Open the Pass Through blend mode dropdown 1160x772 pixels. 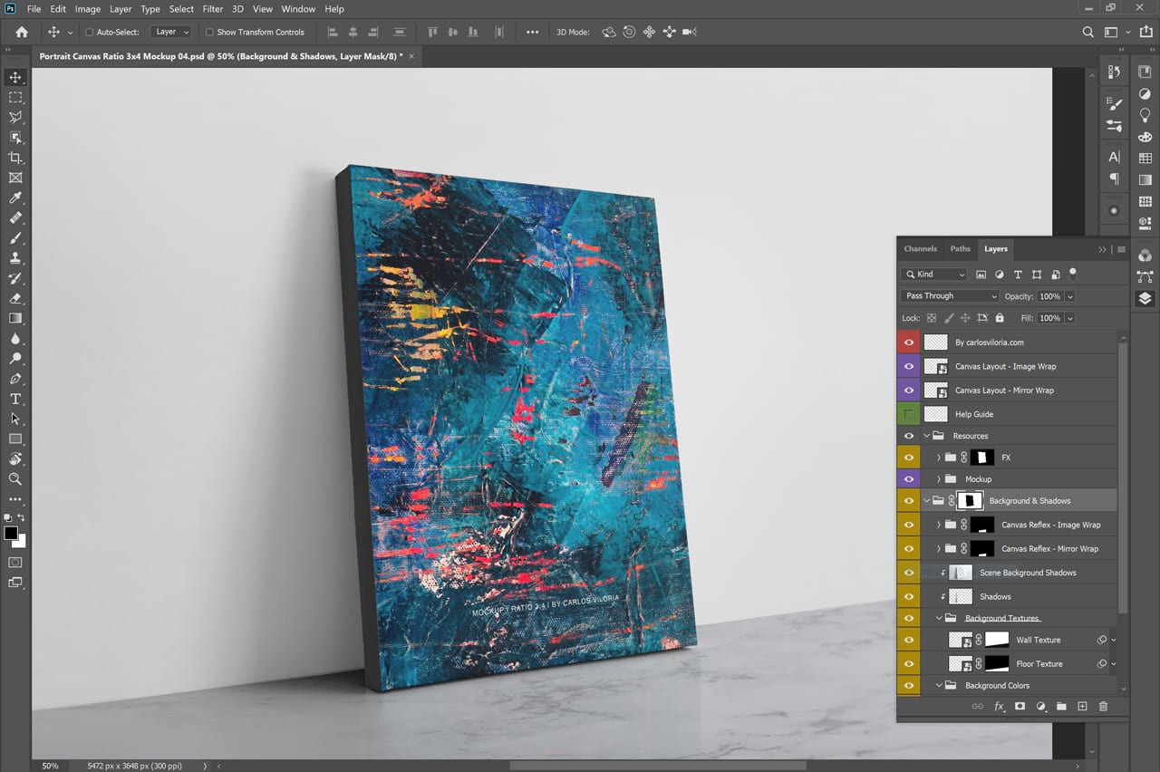click(x=951, y=296)
